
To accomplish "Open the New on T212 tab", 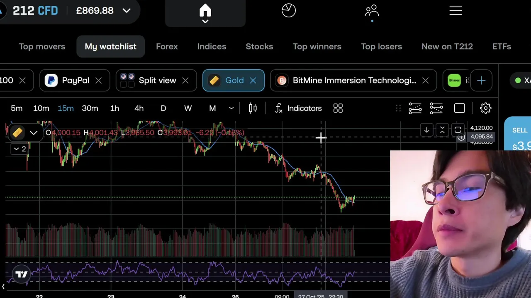I will coord(447,46).
